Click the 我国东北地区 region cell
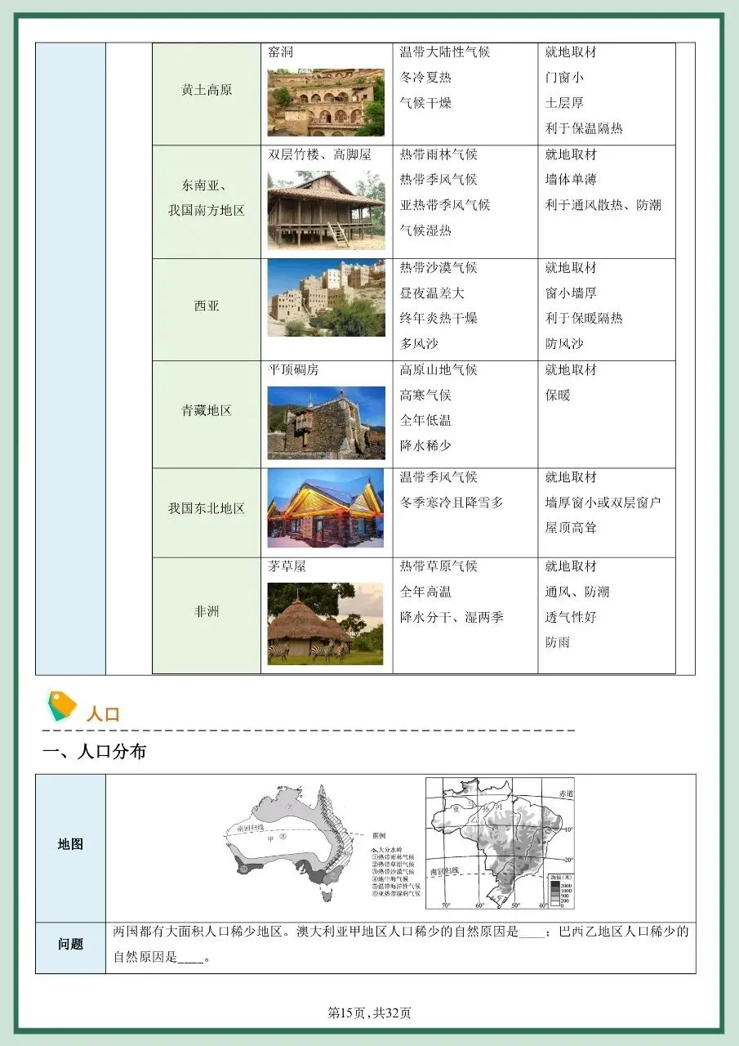The height and width of the screenshot is (1046, 739). [x=207, y=512]
